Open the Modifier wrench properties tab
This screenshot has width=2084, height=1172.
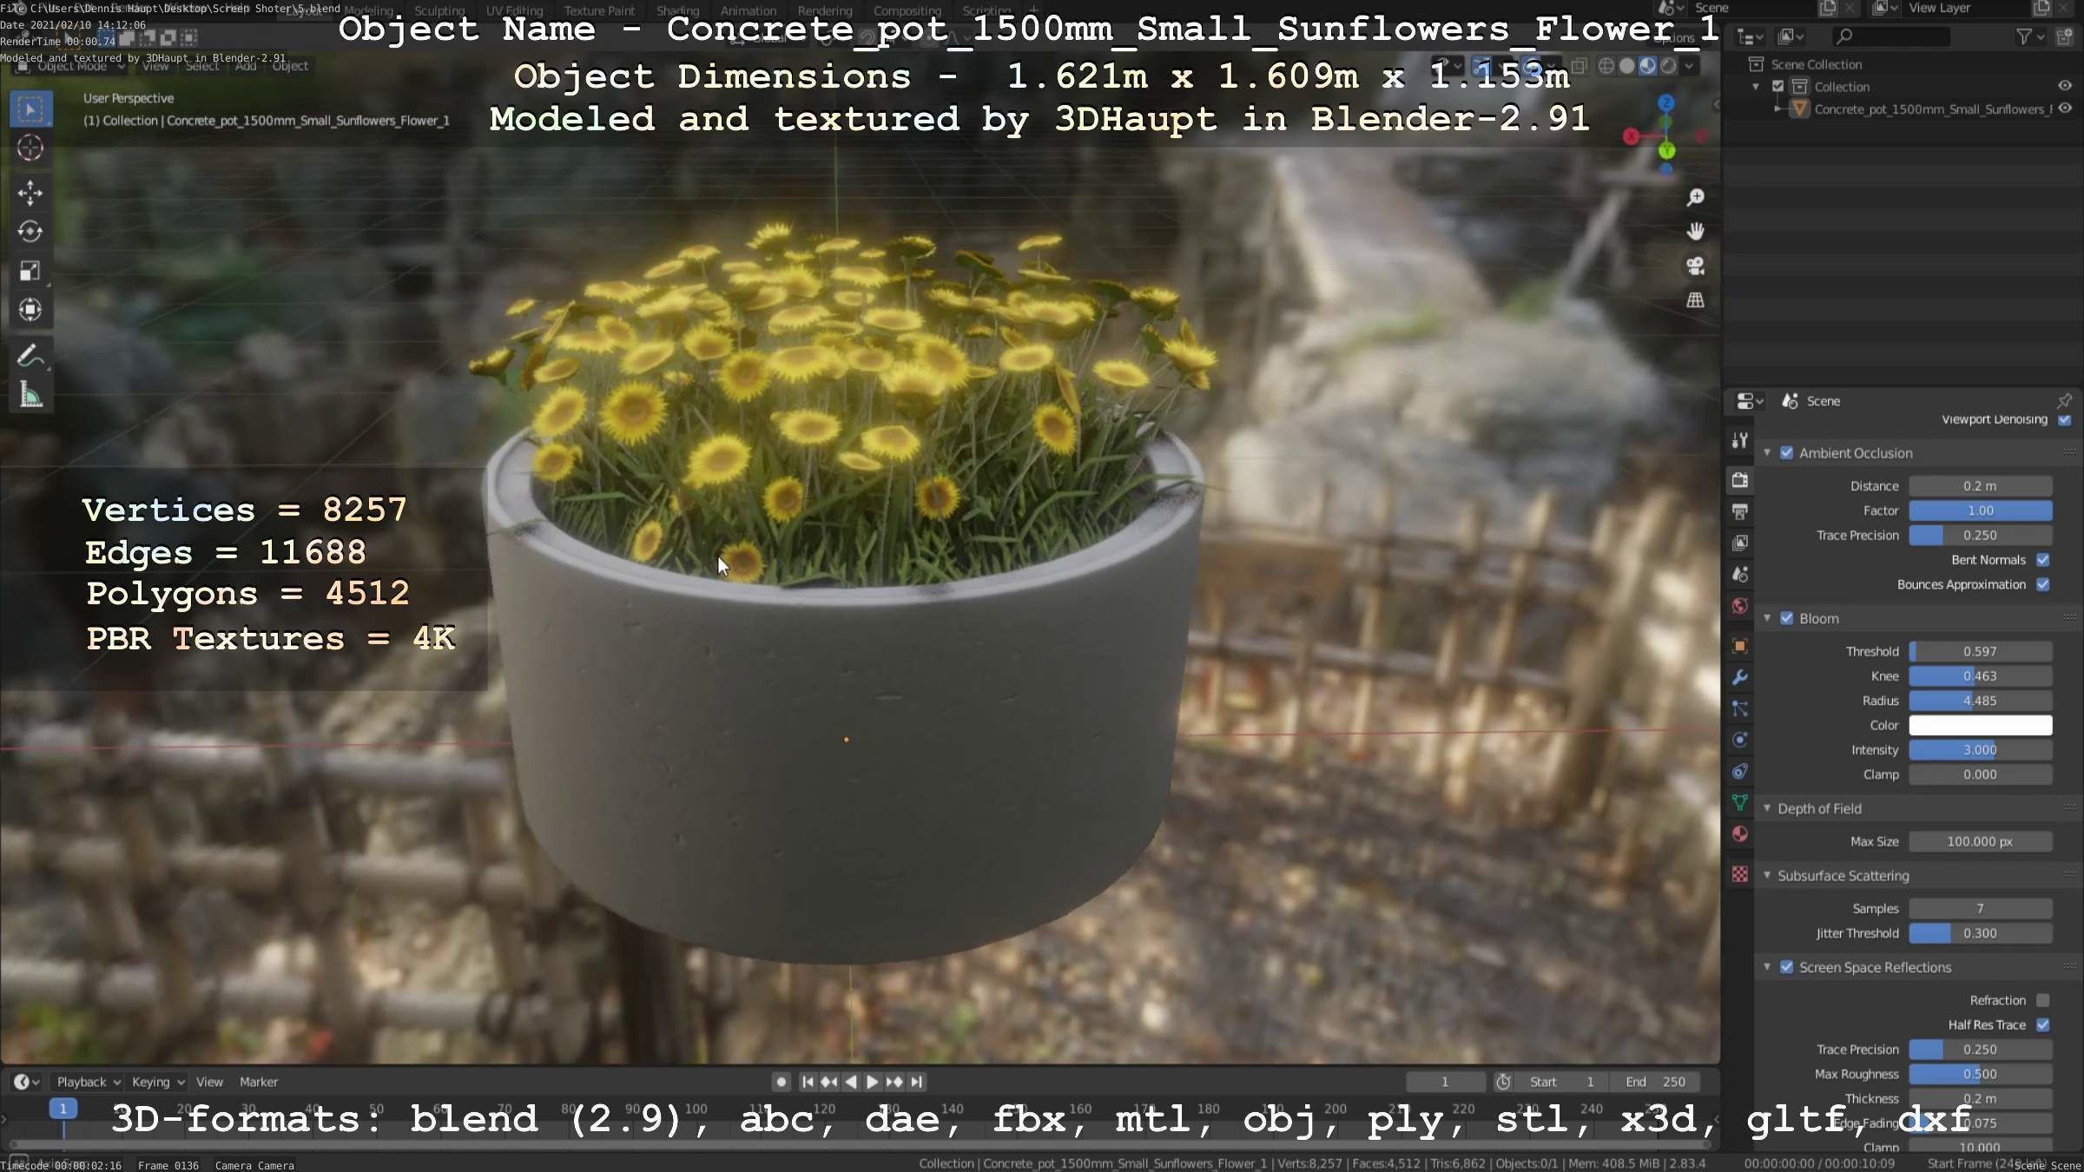pyautogui.click(x=1739, y=677)
